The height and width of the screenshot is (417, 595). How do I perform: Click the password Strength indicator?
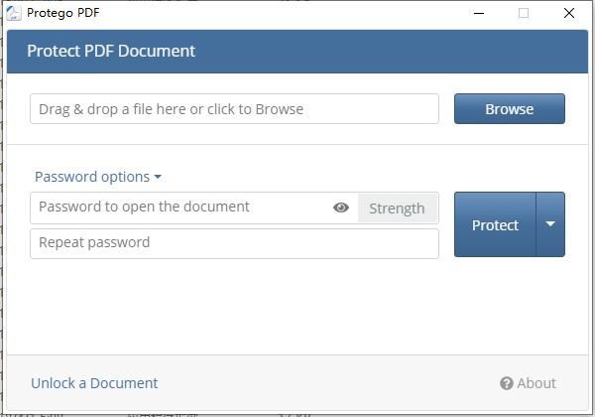coord(397,208)
